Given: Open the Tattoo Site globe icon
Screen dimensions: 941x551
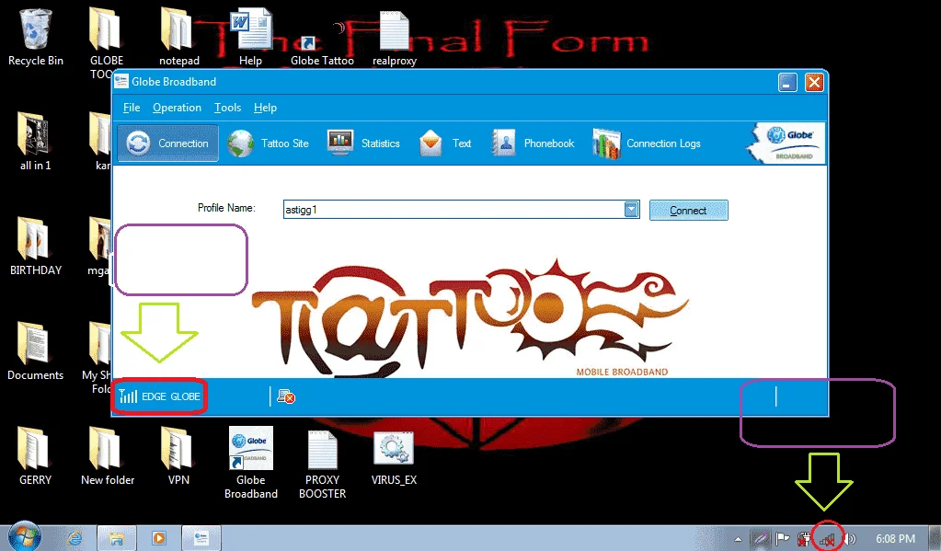Looking at the screenshot, I should (x=241, y=144).
